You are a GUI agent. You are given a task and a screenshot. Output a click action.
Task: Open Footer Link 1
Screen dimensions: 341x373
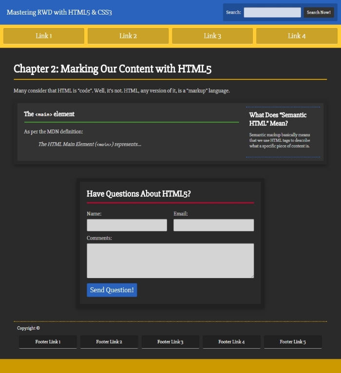point(48,342)
